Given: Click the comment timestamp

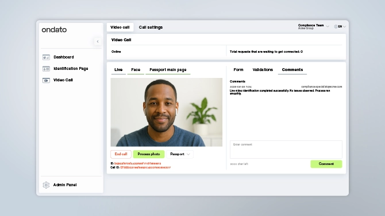Looking at the screenshot, I should coord(241,87).
